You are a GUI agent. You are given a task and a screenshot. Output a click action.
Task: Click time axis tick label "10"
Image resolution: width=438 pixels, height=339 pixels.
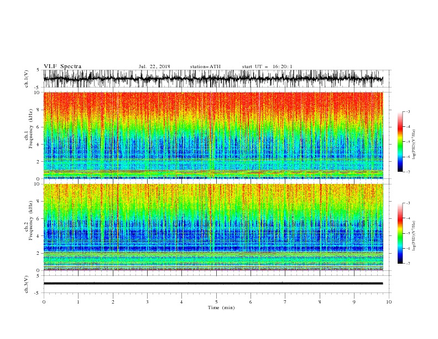389,302
